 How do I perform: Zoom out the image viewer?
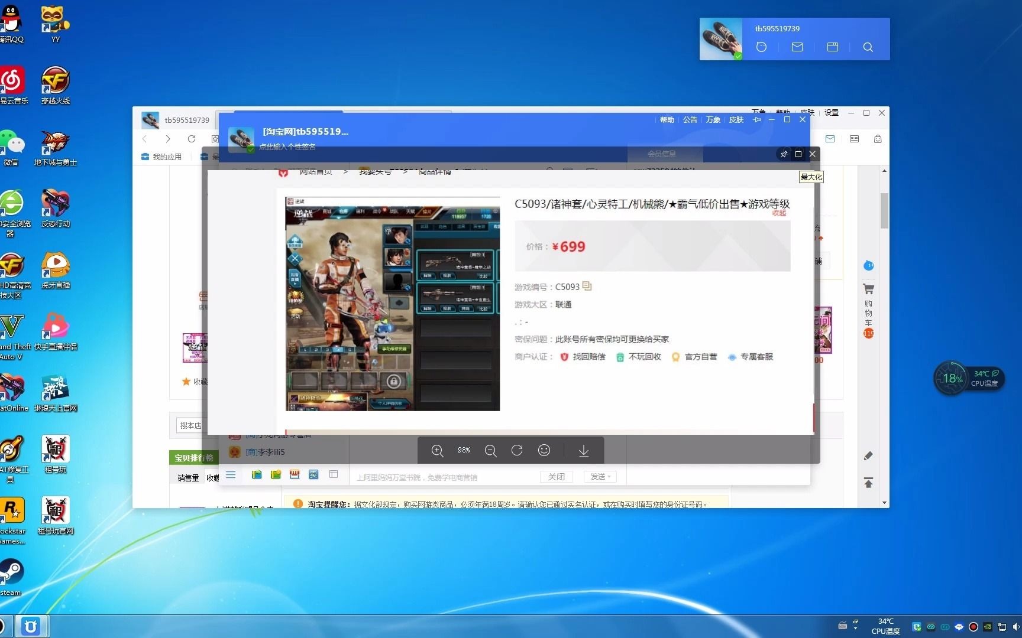click(490, 451)
